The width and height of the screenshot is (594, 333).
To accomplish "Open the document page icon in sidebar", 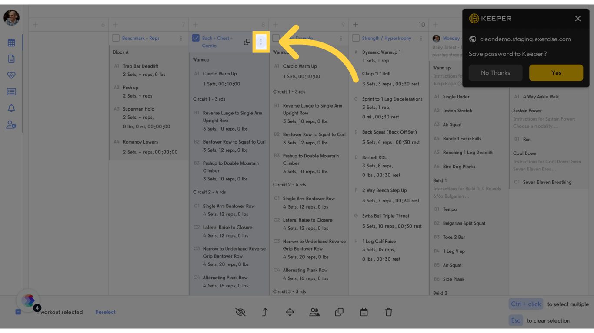I will click(11, 59).
